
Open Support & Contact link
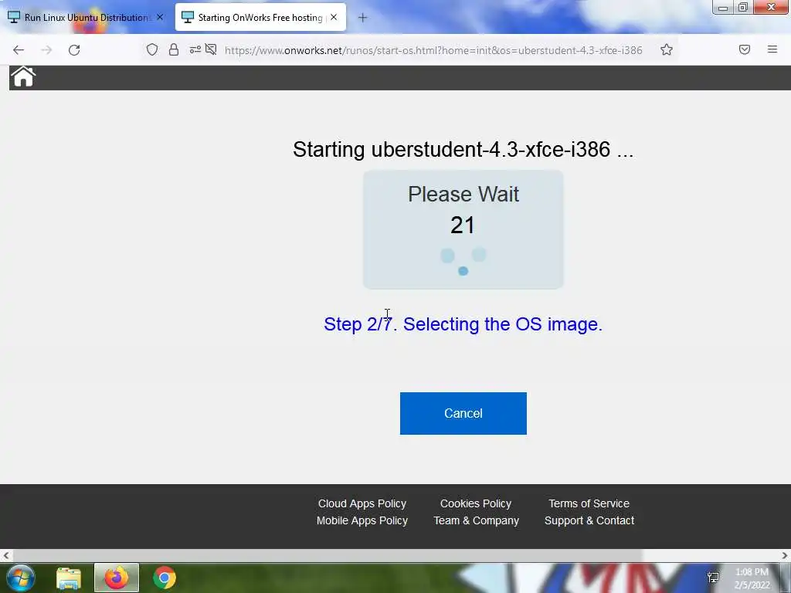pos(589,520)
